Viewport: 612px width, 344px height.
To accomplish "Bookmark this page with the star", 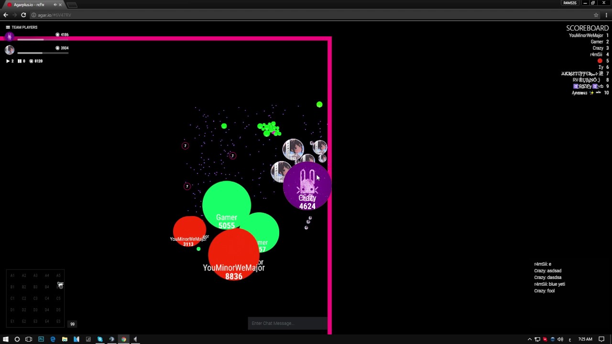I will click(x=596, y=15).
